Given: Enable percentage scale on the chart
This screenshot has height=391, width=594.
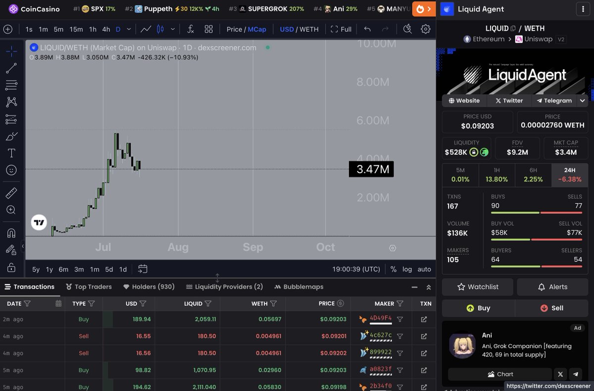Looking at the screenshot, I should 393,269.
